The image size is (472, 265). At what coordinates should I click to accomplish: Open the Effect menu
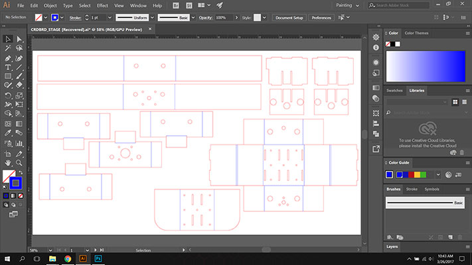pos(102,5)
